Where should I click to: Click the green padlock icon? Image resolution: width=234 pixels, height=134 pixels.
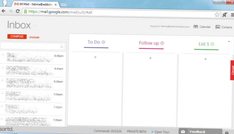[26, 11]
